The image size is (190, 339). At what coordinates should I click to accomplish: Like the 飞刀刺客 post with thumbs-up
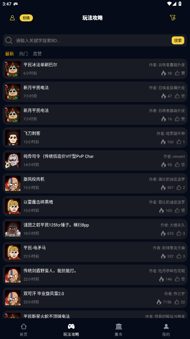(x=179, y=142)
